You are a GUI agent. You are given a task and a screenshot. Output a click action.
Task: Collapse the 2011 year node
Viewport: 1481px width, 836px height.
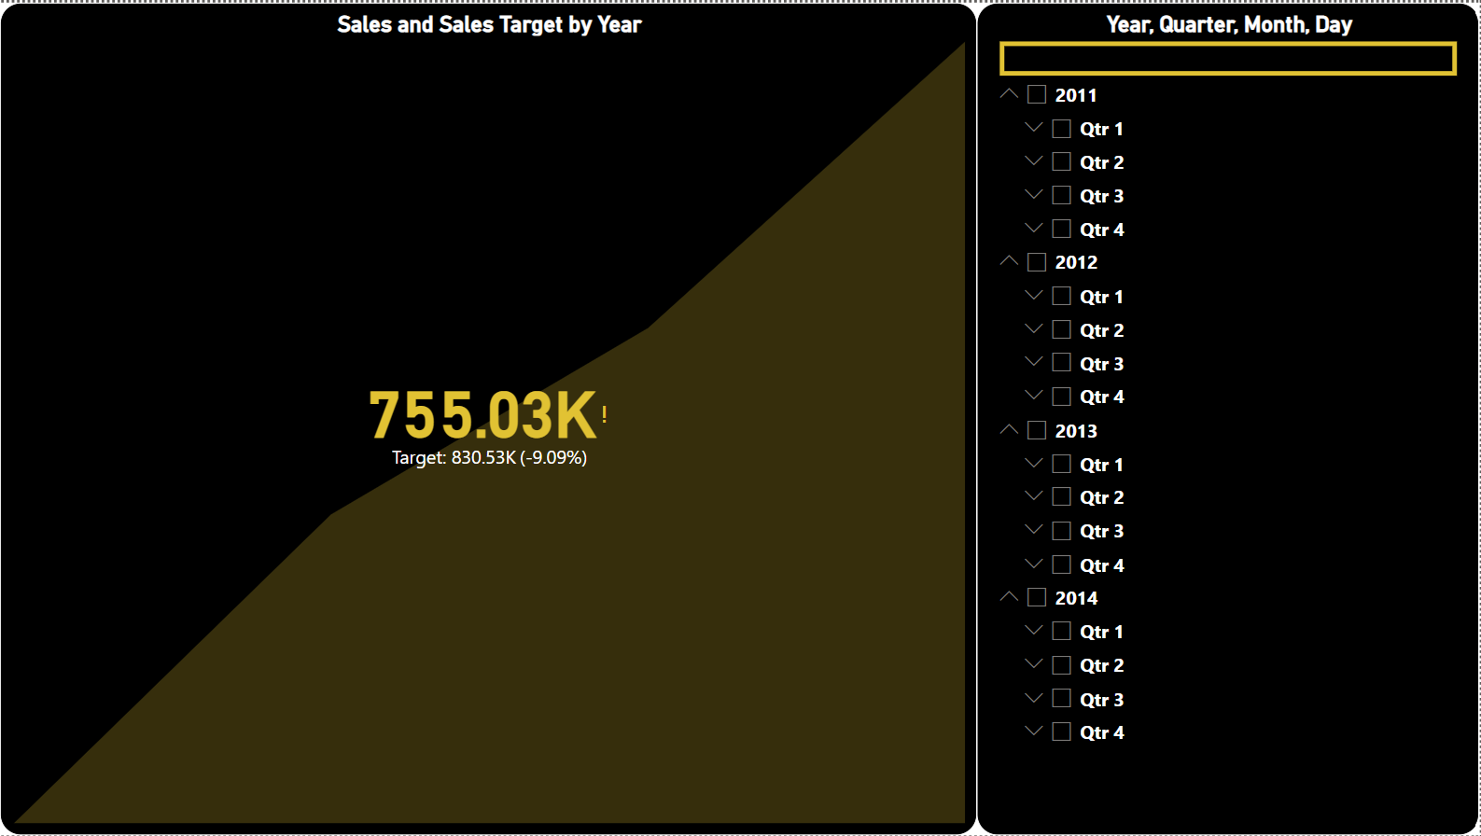(x=1009, y=93)
